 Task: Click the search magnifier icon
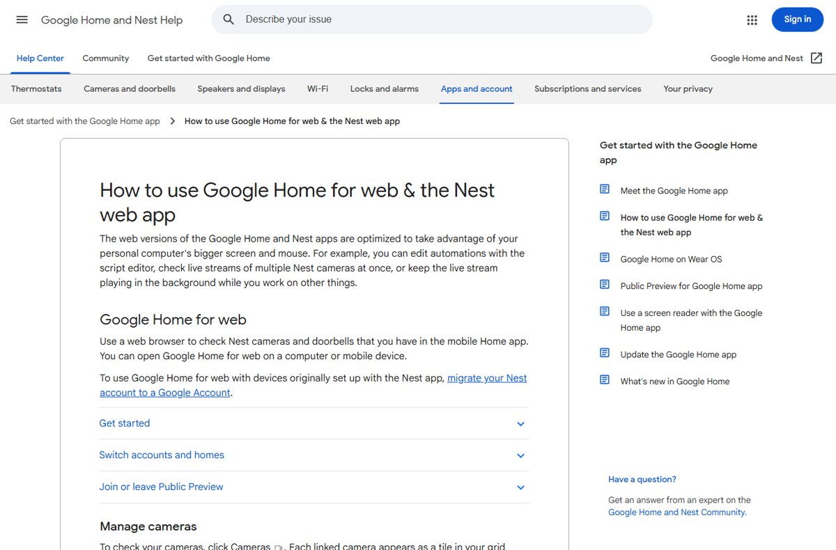click(x=229, y=19)
